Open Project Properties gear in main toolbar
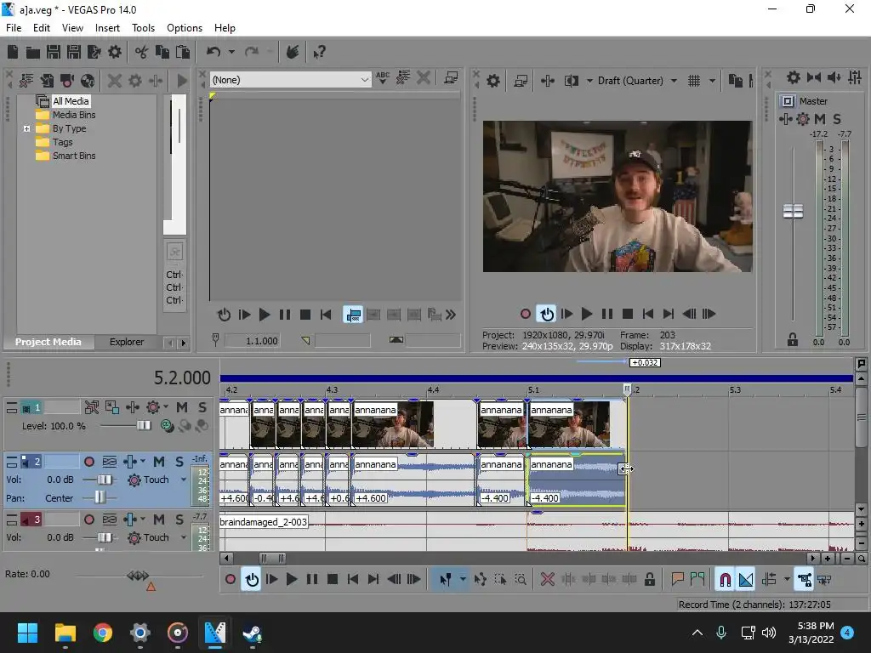The width and height of the screenshot is (871, 653). [x=115, y=52]
